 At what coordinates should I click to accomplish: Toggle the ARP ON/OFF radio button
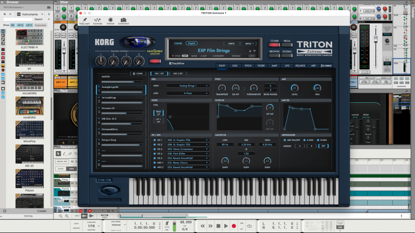click(x=285, y=140)
